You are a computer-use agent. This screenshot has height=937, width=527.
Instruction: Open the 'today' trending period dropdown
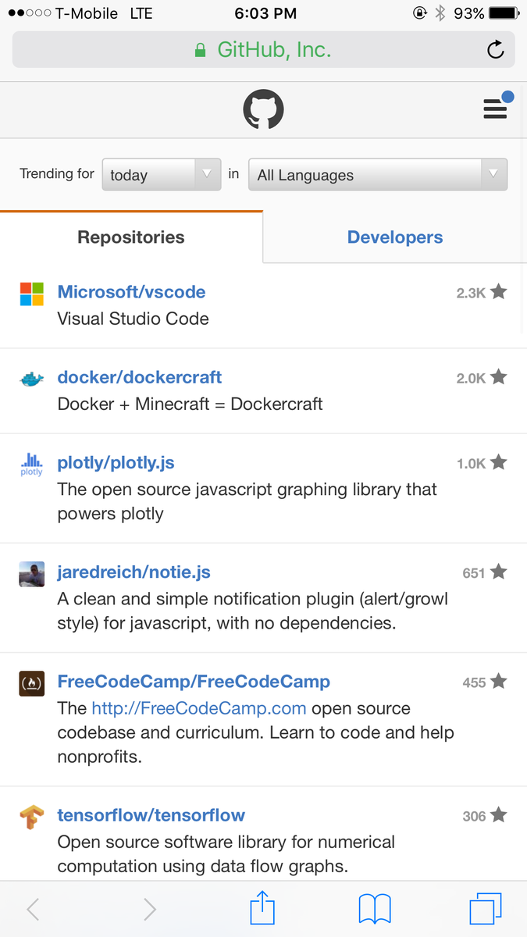[x=162, y=175]
